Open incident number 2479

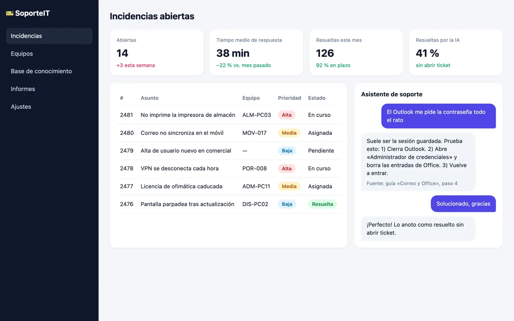point(126,151)
